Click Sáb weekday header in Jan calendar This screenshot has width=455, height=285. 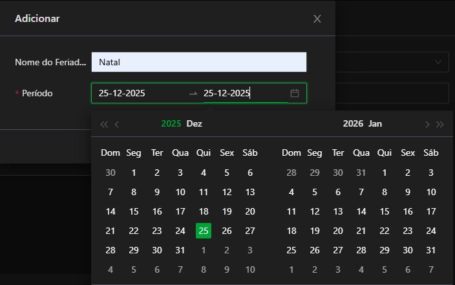431,153
